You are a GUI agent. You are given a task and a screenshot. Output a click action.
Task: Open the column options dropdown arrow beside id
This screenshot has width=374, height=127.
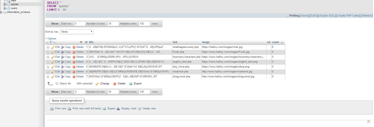81,42
